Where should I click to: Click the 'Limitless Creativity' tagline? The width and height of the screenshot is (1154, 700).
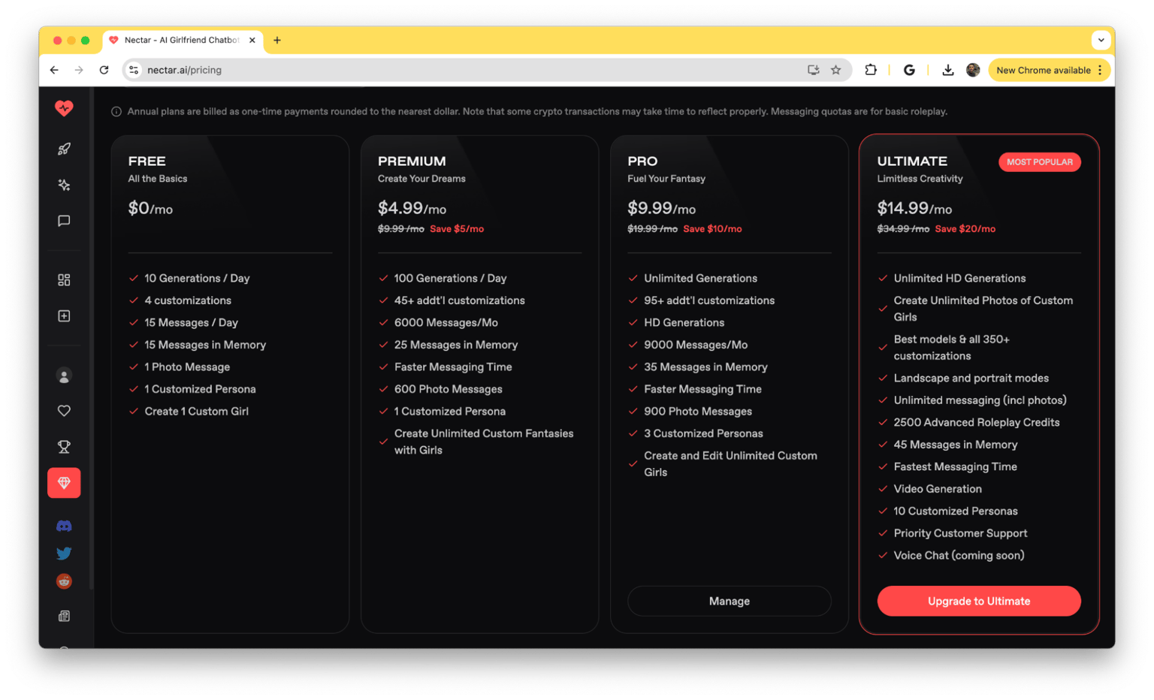(x=920, y=179)
